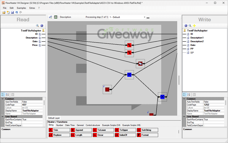Switch to the Date/Time functions tab

[70, 125]
